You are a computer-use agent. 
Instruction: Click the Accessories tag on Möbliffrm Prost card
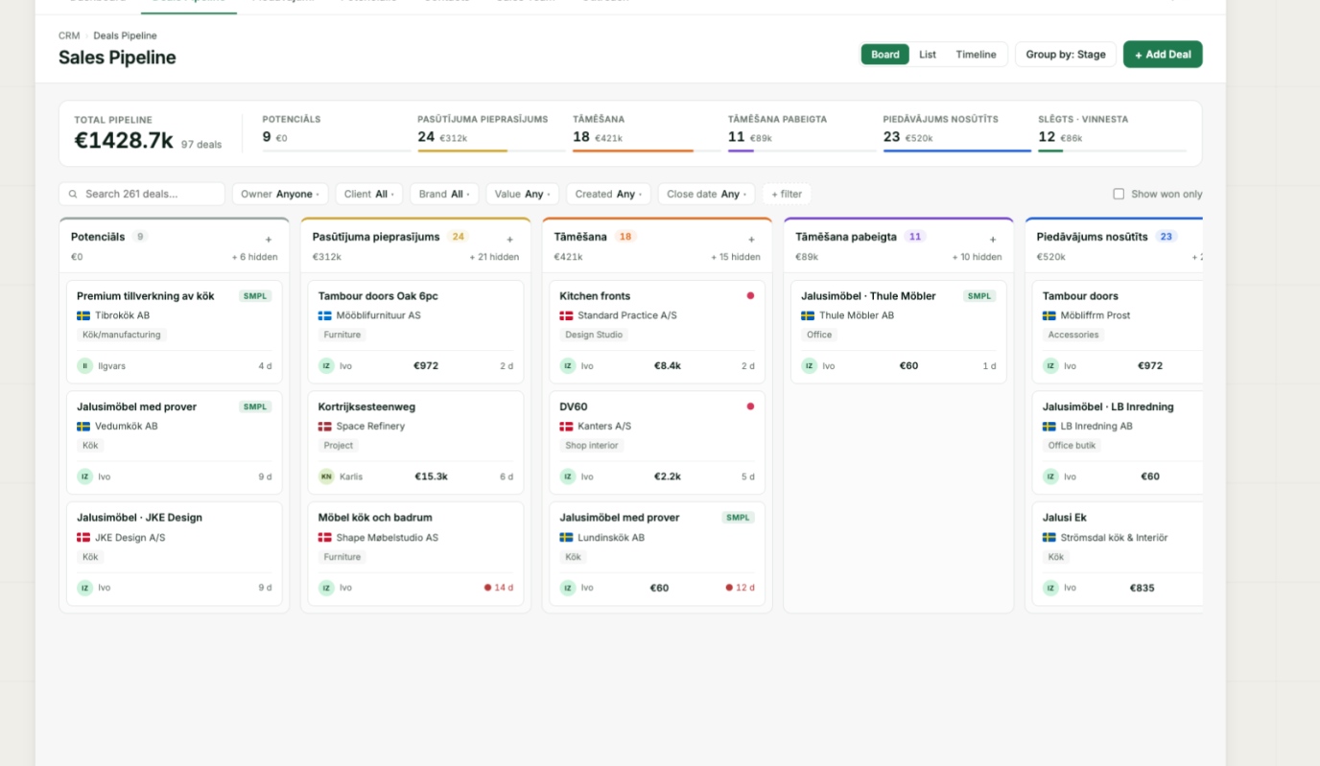pos(1073,335)
